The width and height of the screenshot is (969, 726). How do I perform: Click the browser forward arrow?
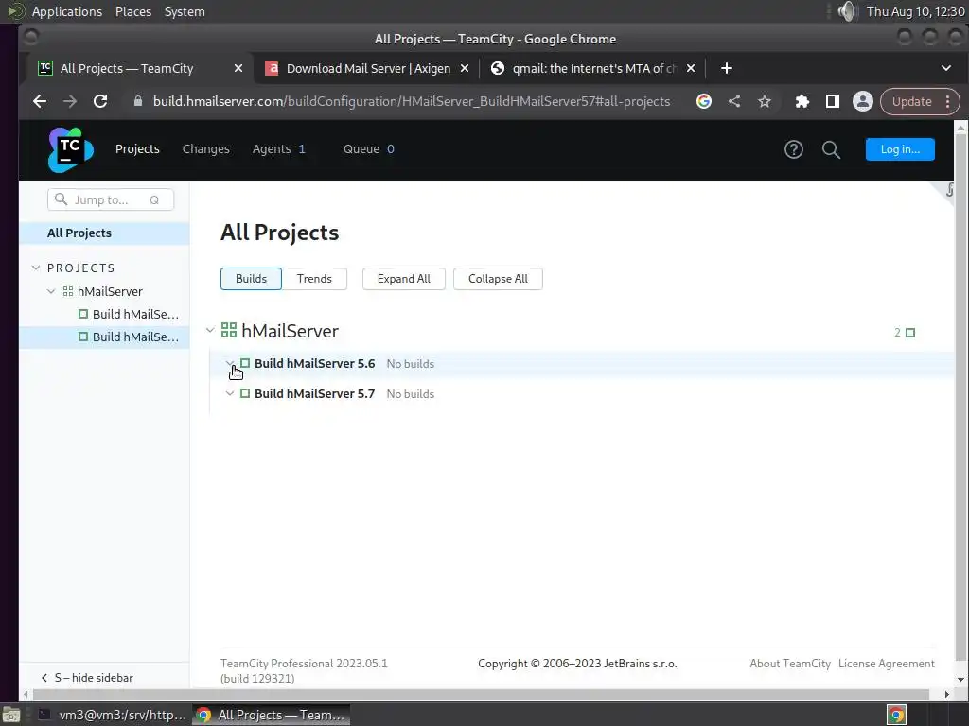click(x=70, y=101)
